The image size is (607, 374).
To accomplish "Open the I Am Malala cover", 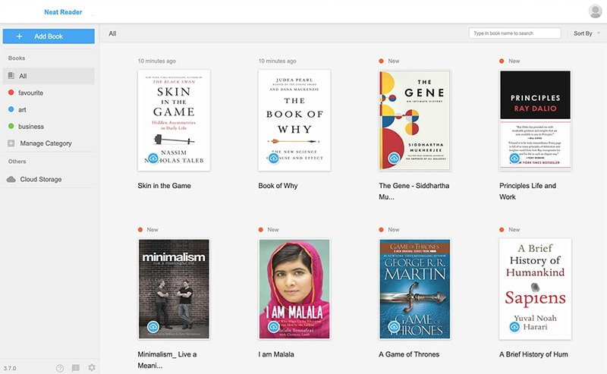I will click(x=294, y=289).
